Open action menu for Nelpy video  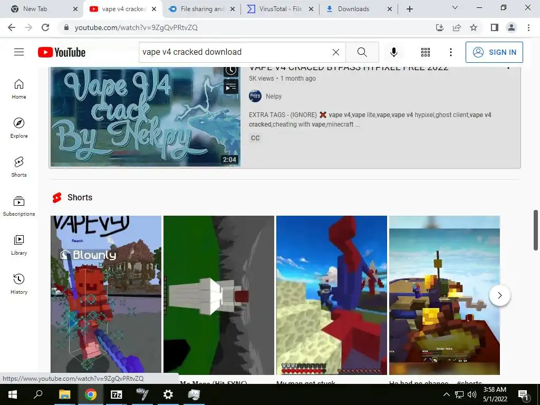[508, 67]
